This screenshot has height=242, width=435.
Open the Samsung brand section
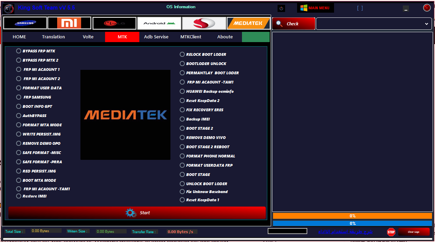[25, 23]
